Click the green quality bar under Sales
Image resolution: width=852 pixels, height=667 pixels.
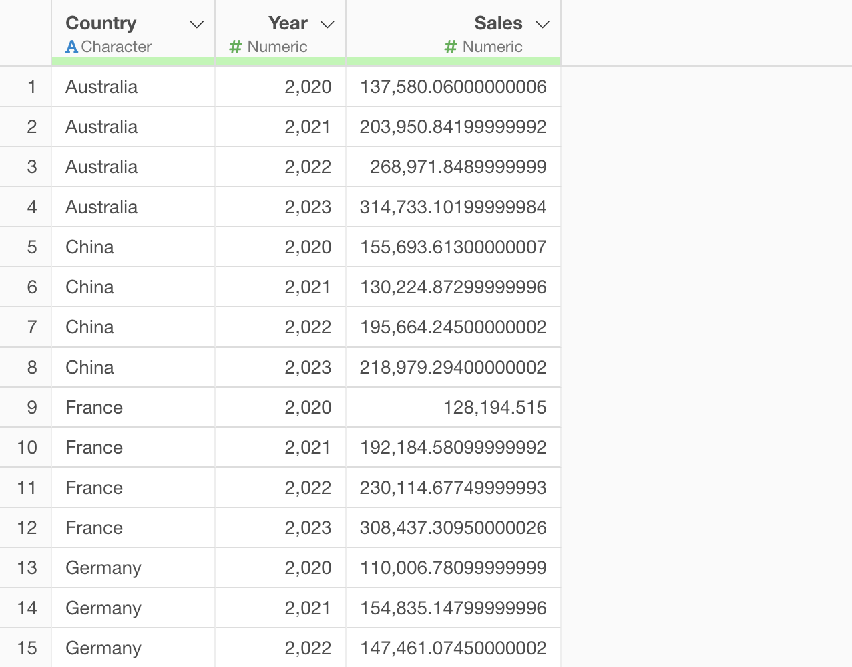pyautogui.click(x=453, y=62)
